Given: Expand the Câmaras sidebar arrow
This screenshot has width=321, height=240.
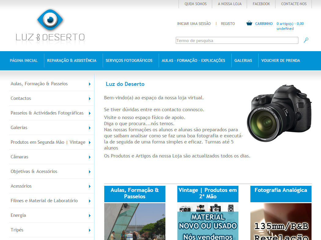Looking at the screenshot, I should click(x=90, y=157).
